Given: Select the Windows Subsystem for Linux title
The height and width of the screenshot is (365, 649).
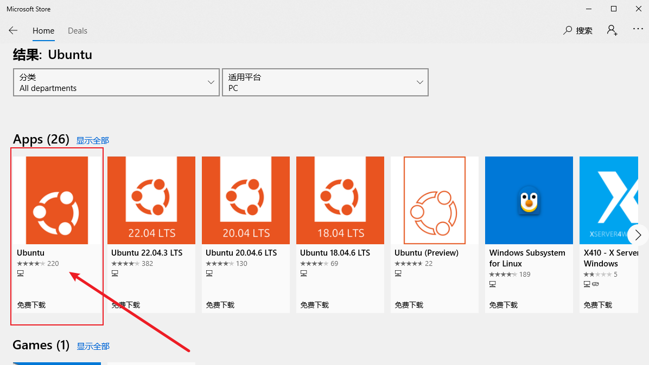Looking at the screenshot, I should tap(527, 258).
